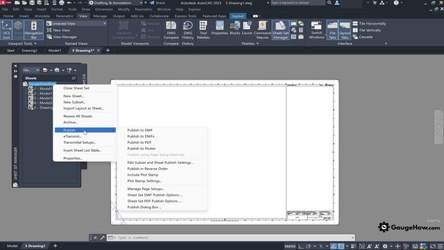Open View Manager

pos(62,37)
